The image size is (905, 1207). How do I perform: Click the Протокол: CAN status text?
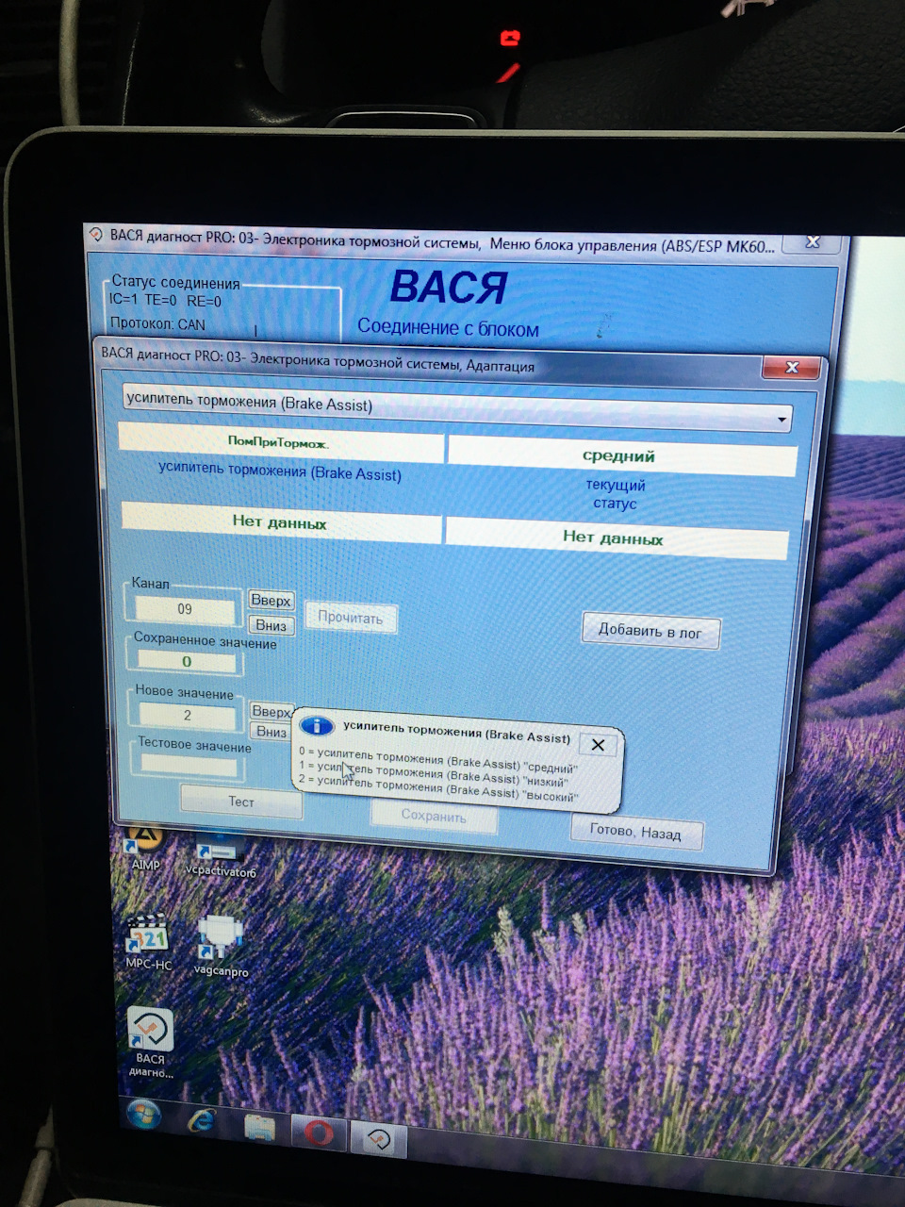[157, 323]
